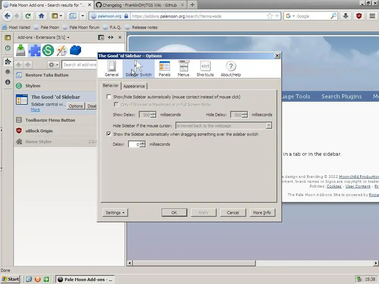Open the History clock sidebar icon

(x=8, y=48)
